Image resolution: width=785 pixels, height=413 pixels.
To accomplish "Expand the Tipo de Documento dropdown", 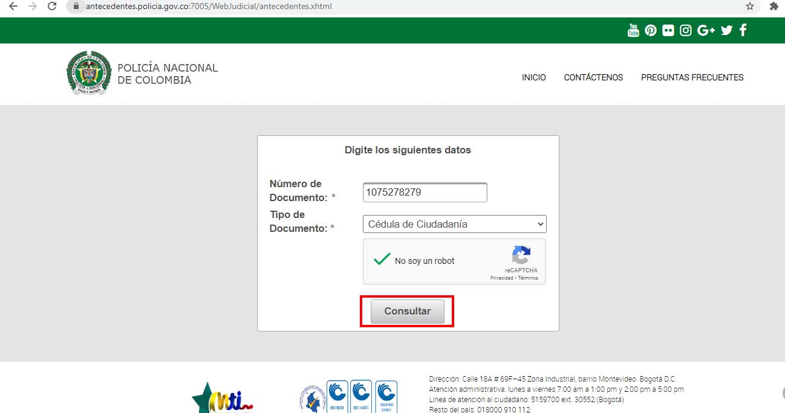I will tap(454, 224).
